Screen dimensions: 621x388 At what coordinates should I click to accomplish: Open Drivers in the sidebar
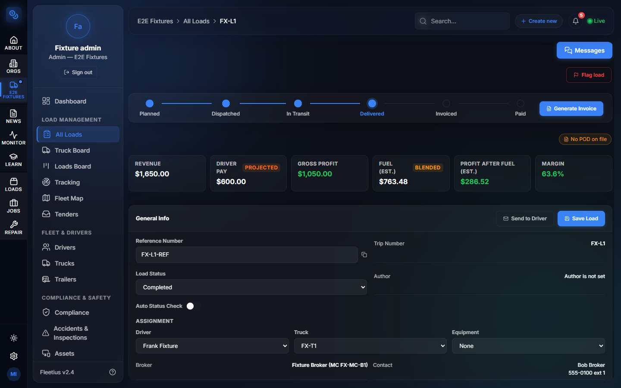78,247
